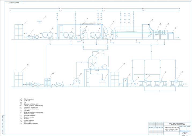The width and height of the screenshot is (192, 136).
Task: Click legend entry 'Решетки'
Action: pos(26,119)
